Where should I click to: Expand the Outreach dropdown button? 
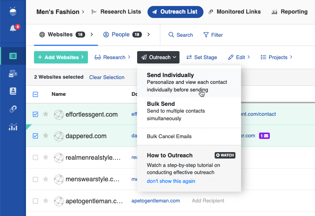click(x=158, y=57)
